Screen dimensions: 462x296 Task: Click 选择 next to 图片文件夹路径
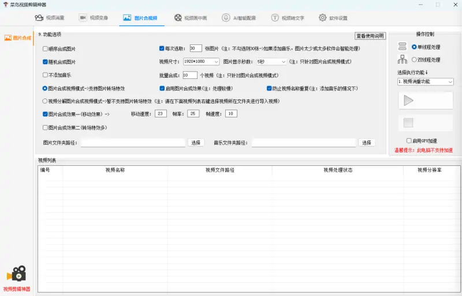(196, 142)
